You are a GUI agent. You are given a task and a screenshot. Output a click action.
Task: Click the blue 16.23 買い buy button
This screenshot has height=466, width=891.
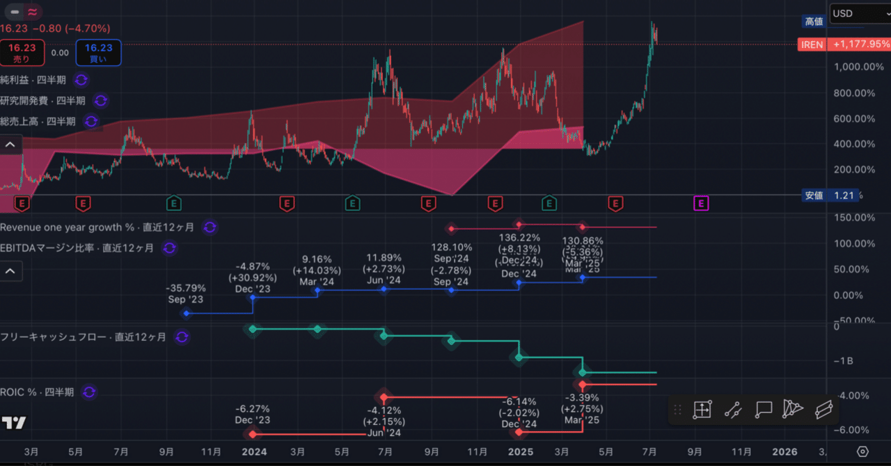coord(99,53)
